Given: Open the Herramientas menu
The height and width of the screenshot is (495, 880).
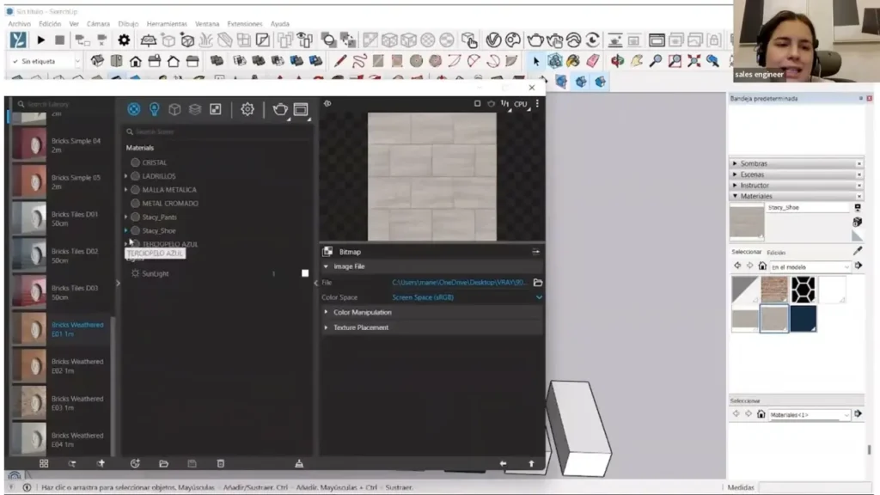Looking at the screenshot, I should (x=167, y=24).
